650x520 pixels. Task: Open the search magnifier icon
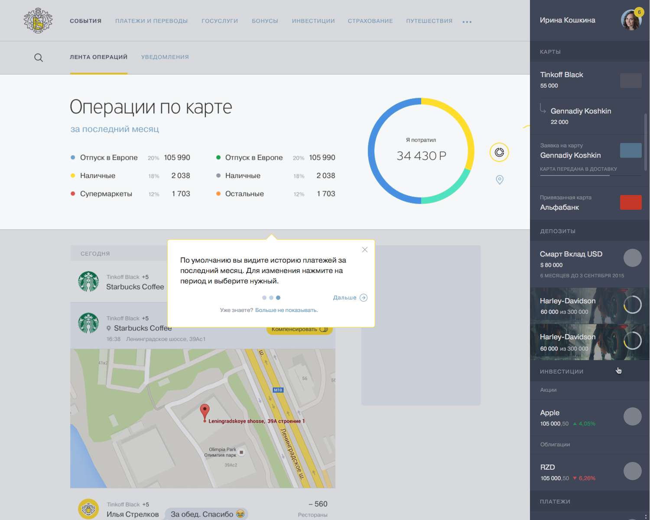(x=39, y=58)
